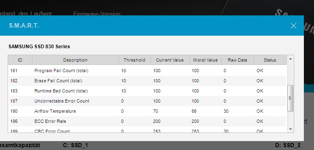This screenshot has width=314, height=150.
Task: Click OK status of Program Fail Count
Action: click(x=260, y=71)
